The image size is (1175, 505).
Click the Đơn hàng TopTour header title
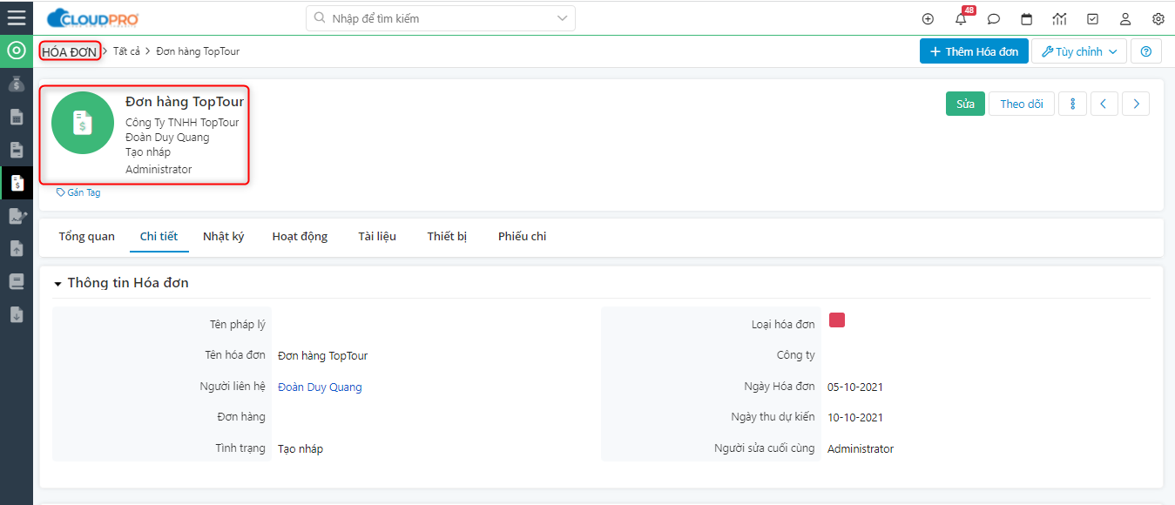click(185, 102)
